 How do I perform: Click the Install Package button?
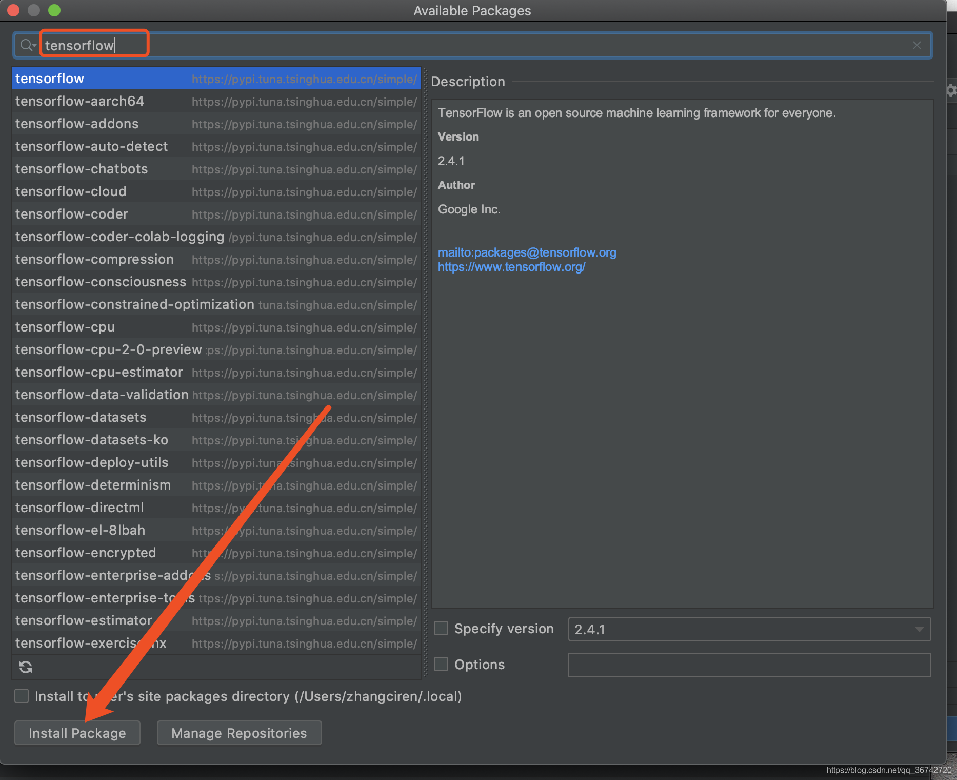coord(77,733)
